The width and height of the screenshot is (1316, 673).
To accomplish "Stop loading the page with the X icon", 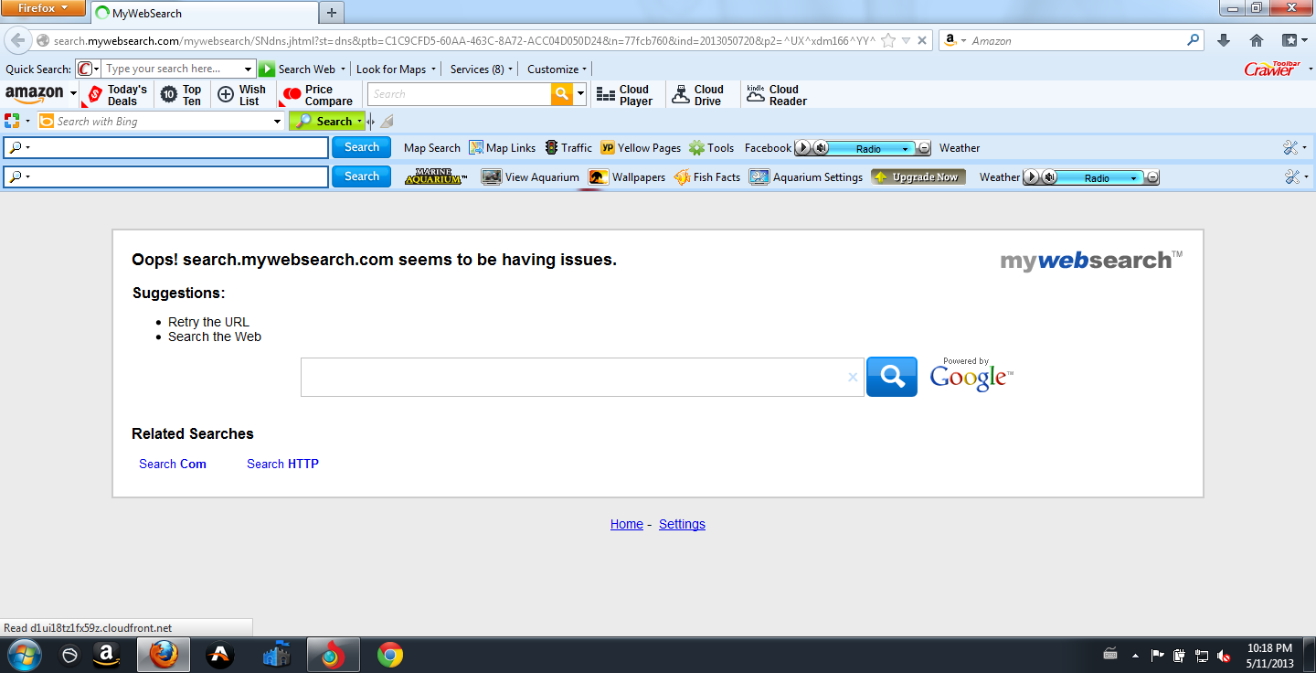I will (x=922, y=40).
